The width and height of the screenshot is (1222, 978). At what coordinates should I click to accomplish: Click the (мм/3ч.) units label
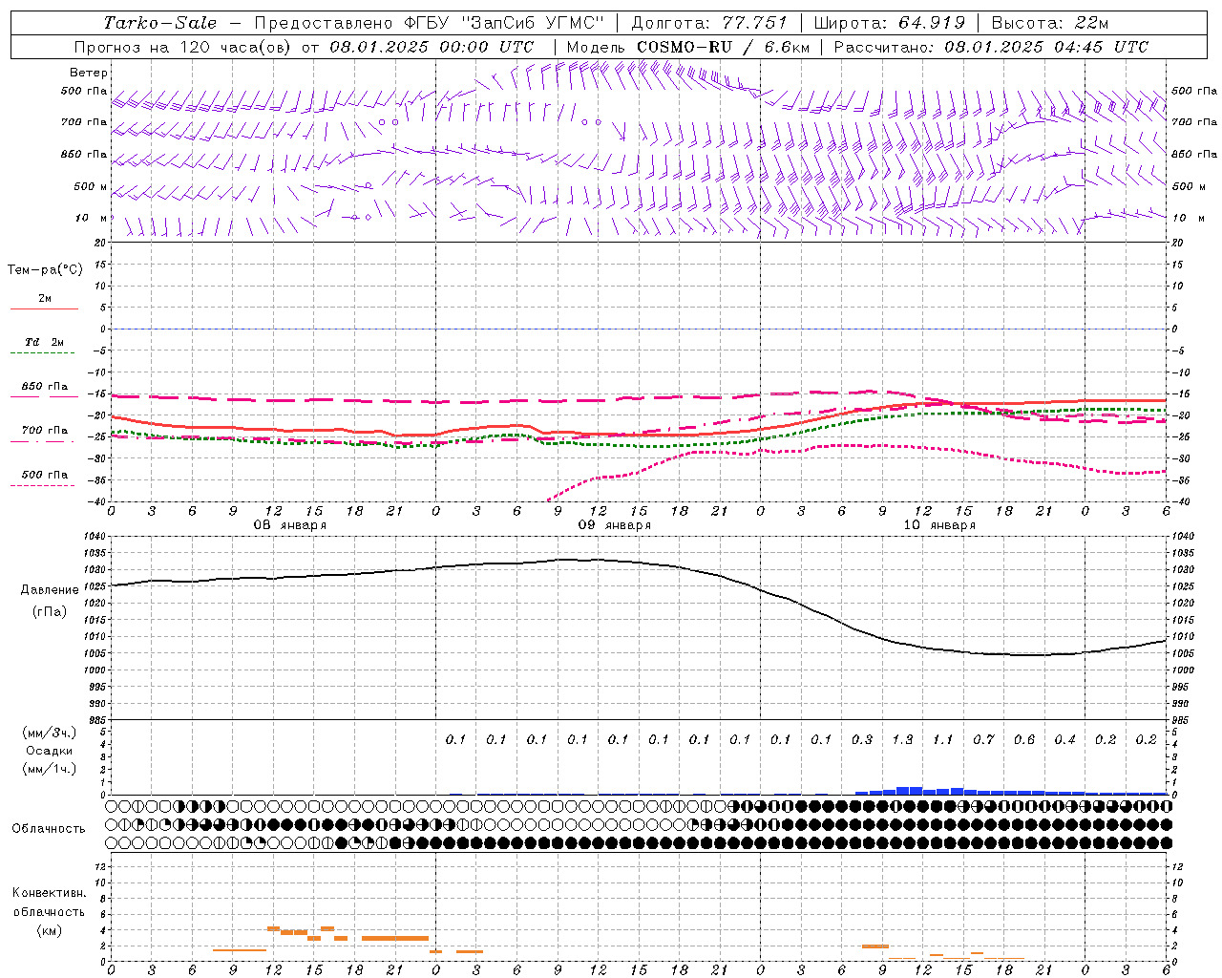(x=50, y=733)
